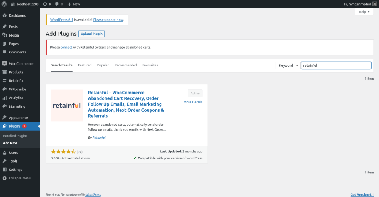Click the Media icon in sidebar

pyautogui.click(x=4, y=35)
